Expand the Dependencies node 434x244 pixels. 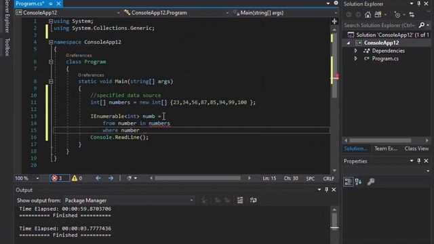tap(355, 51)
